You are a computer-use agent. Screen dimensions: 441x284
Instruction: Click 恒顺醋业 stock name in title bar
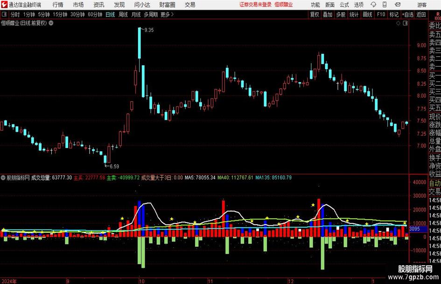click(x=284, y=5)
